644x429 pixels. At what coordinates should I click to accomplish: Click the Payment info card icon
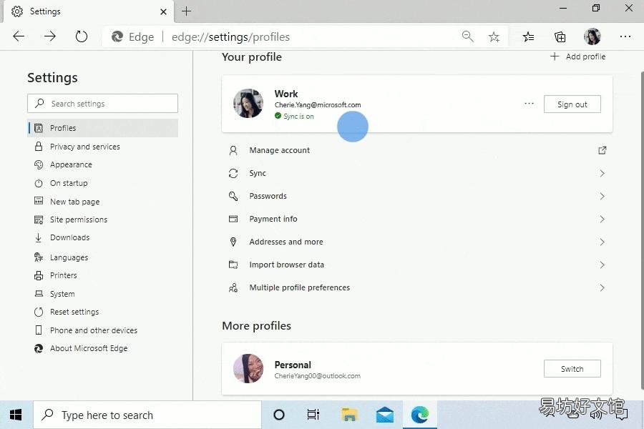tap(233, 220)
